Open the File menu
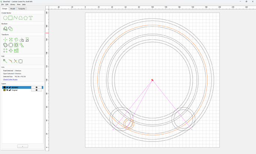 point(3,4)
